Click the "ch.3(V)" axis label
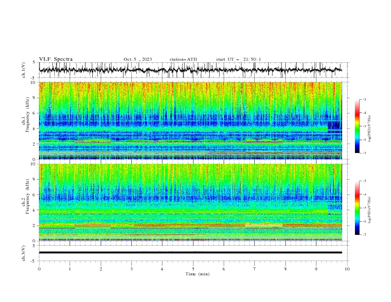Viewport: 391px width, 302px height. pos(24,253)
